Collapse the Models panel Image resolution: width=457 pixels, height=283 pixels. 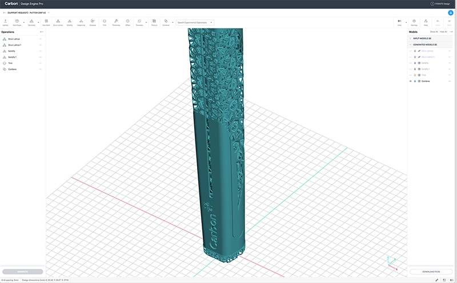[451, 32]
